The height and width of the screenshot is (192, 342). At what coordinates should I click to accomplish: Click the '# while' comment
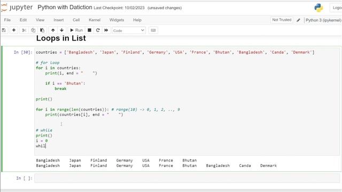tap(44, 130)
